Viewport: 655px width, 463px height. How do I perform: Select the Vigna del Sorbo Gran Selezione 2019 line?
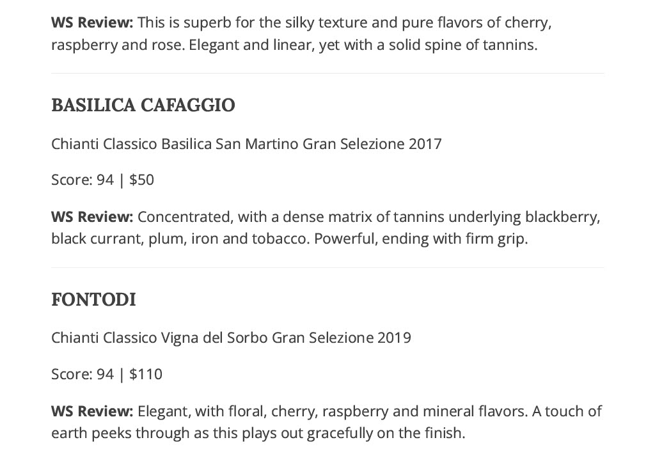(231, 337)
